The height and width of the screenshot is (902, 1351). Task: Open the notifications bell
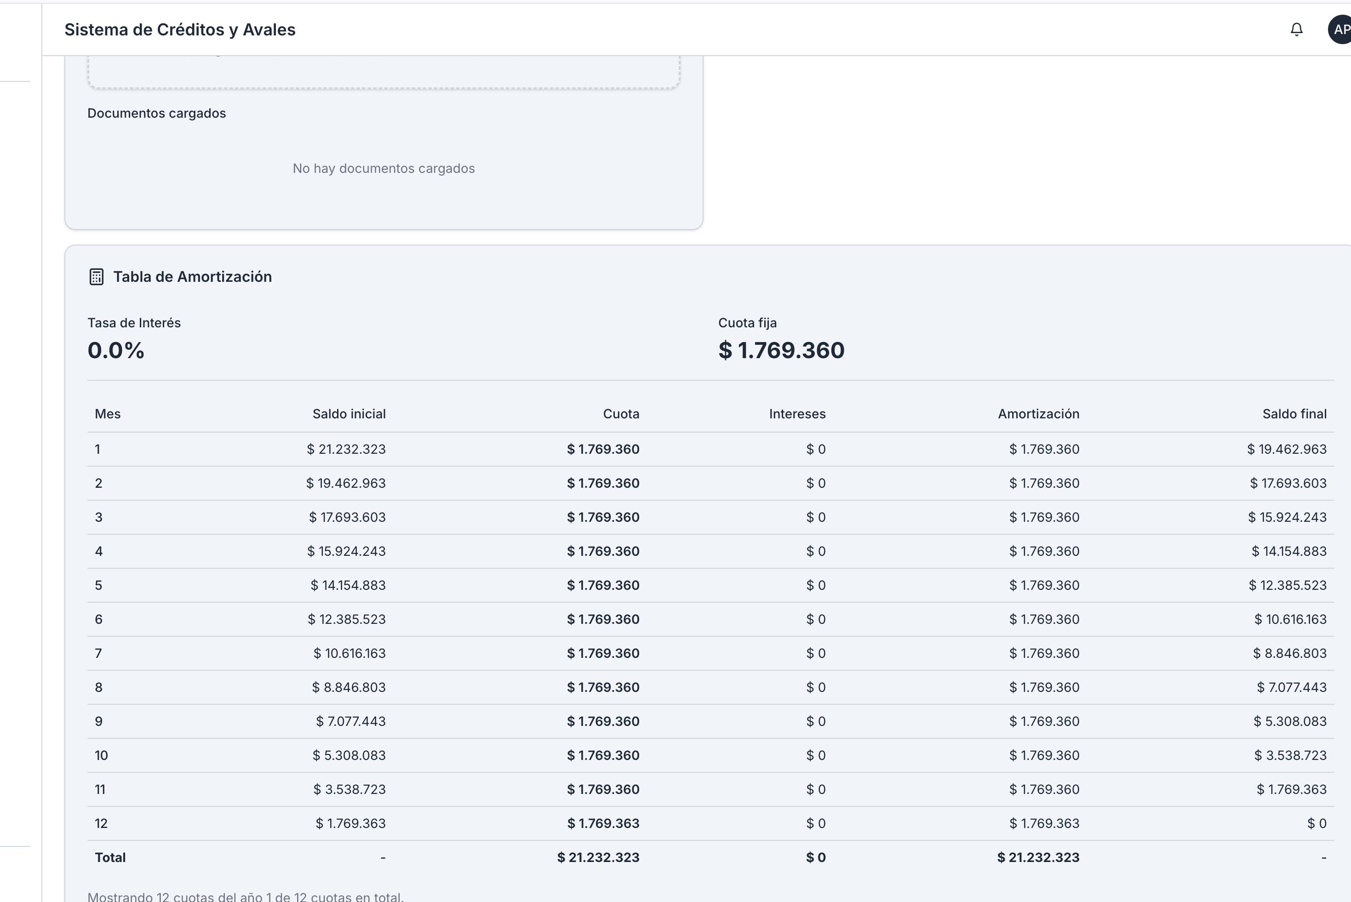(1296, 29)
